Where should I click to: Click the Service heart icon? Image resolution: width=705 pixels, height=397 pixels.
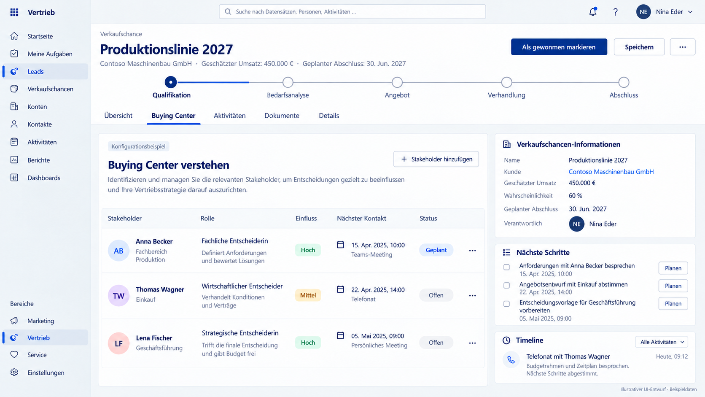tap(14, 355)
